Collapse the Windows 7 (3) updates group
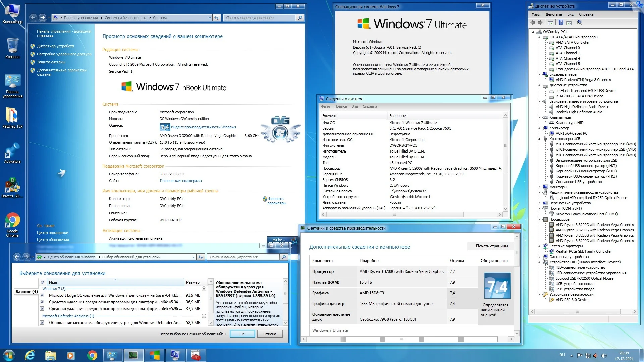644x362 pixels. tap(204, 289)
